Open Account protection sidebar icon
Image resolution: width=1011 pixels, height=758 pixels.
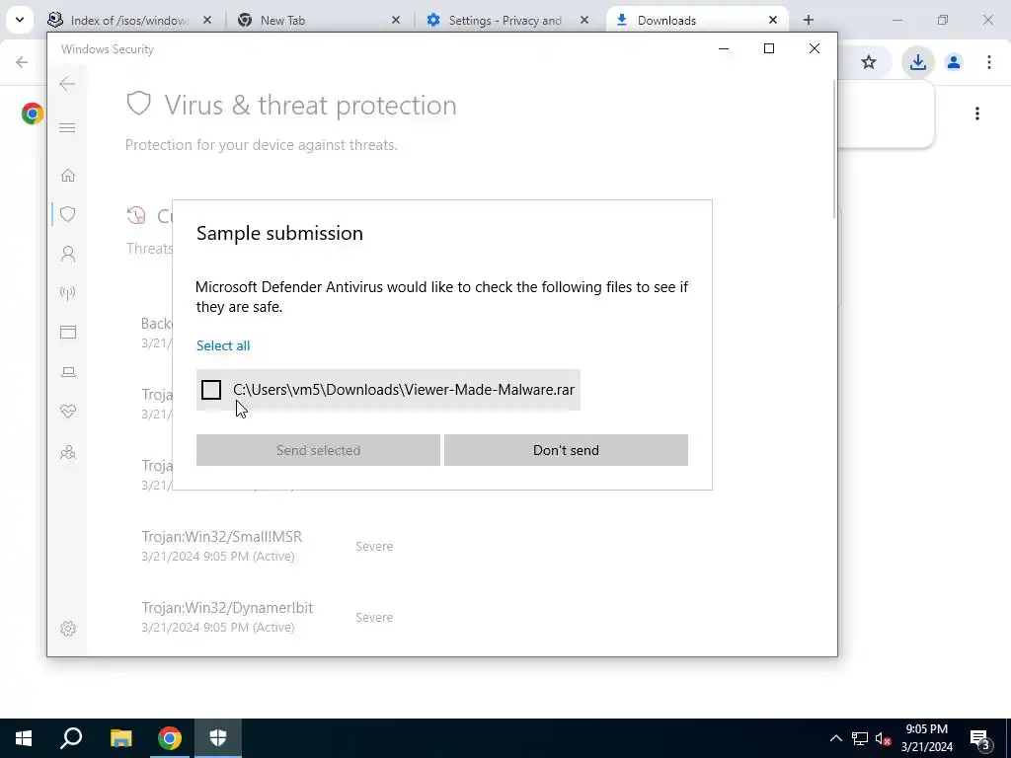click(x=68, y=254)
